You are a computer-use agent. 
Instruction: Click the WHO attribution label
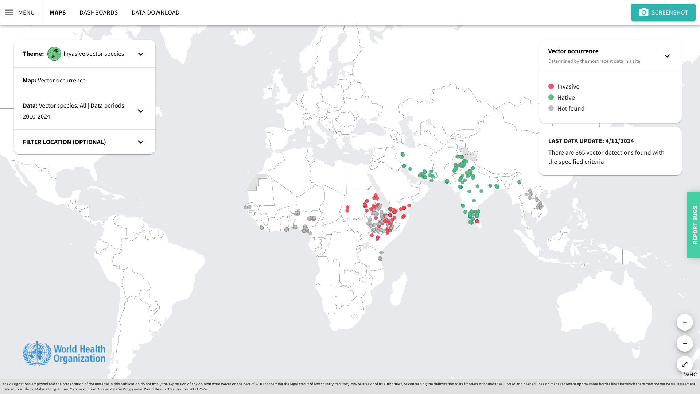pyautogui.click(x=691, y=375)
